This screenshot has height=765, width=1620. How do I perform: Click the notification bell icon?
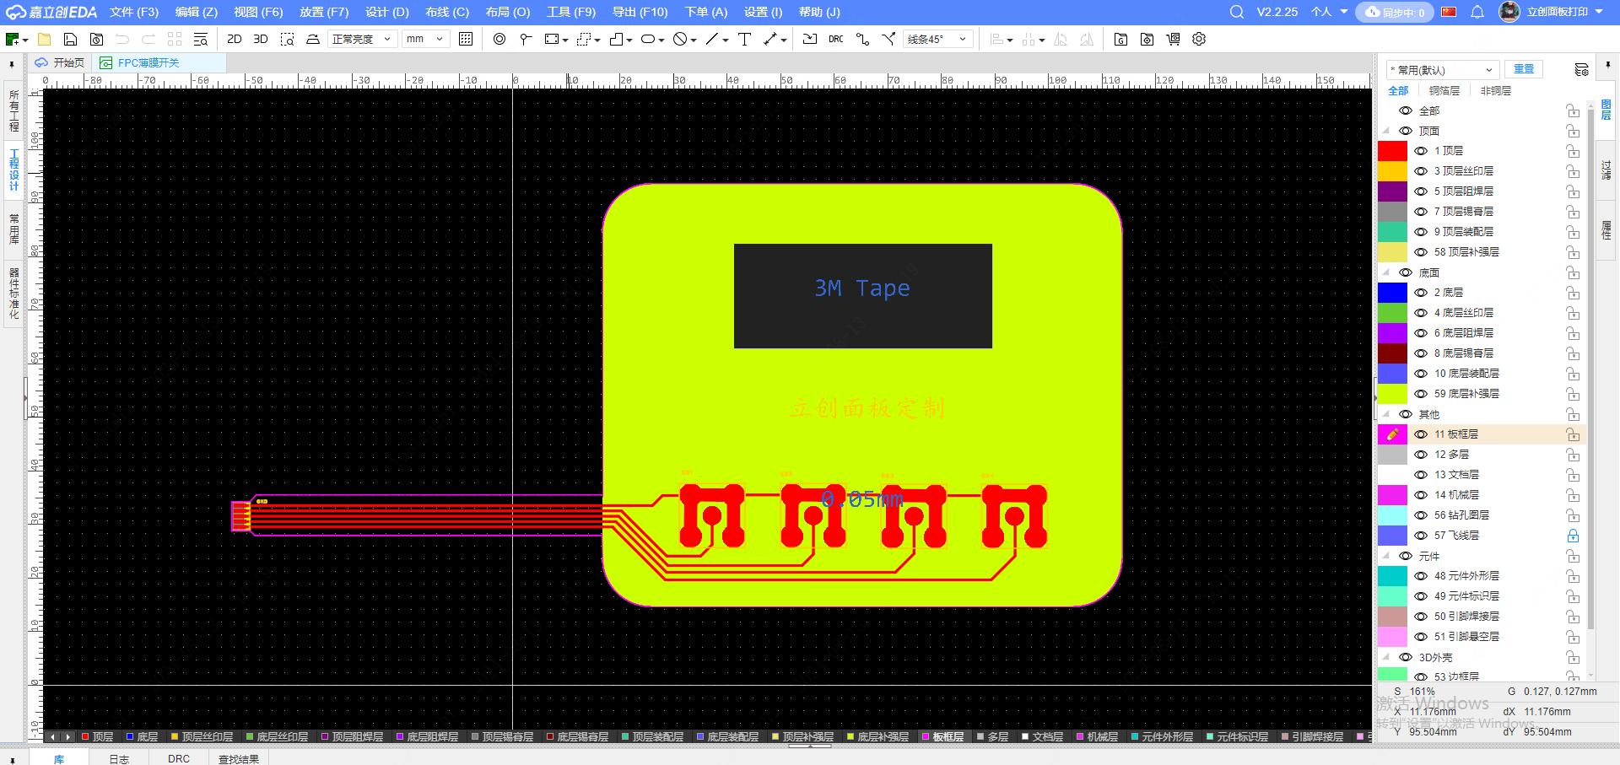(x=1477, y=12)
